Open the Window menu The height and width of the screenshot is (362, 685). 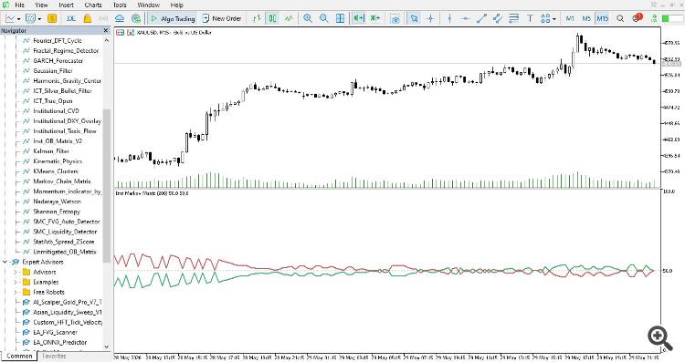149,5
